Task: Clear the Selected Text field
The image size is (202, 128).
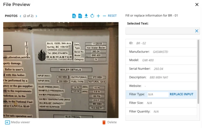Action: pos(196,31)
